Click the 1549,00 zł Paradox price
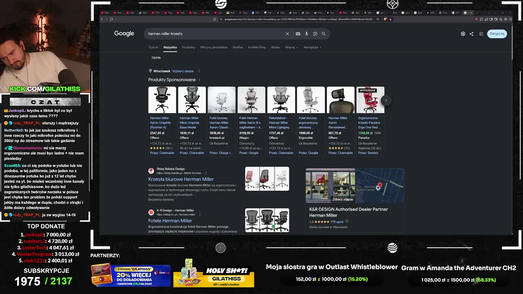This screenshot has height=294, width=523. 365,133
